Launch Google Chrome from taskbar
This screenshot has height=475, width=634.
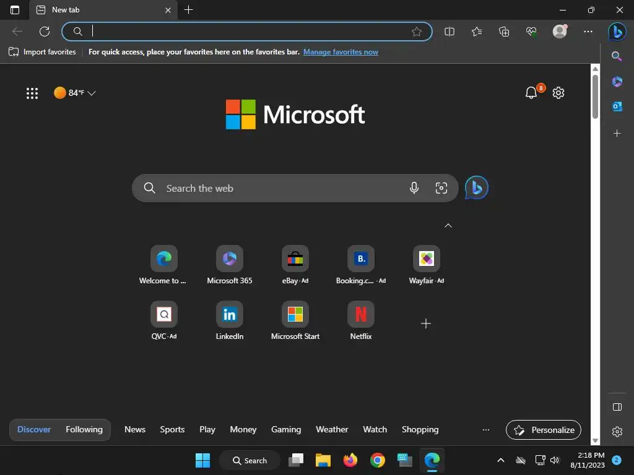377,460
